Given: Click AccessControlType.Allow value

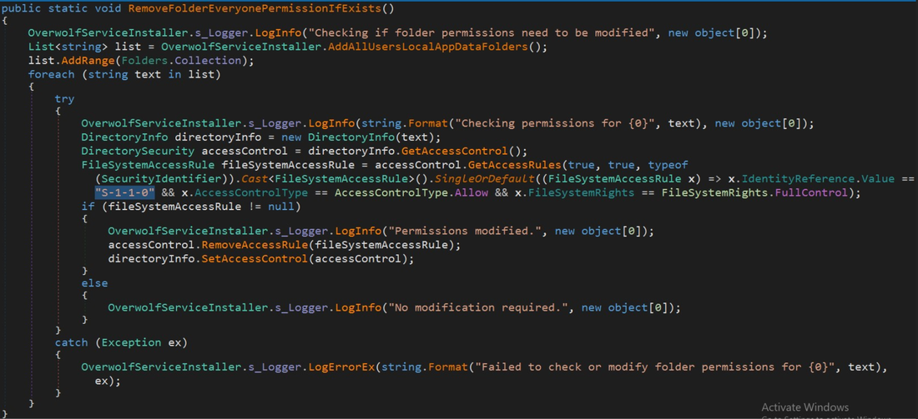Looking at the screenshot, I should click(411, 192).
